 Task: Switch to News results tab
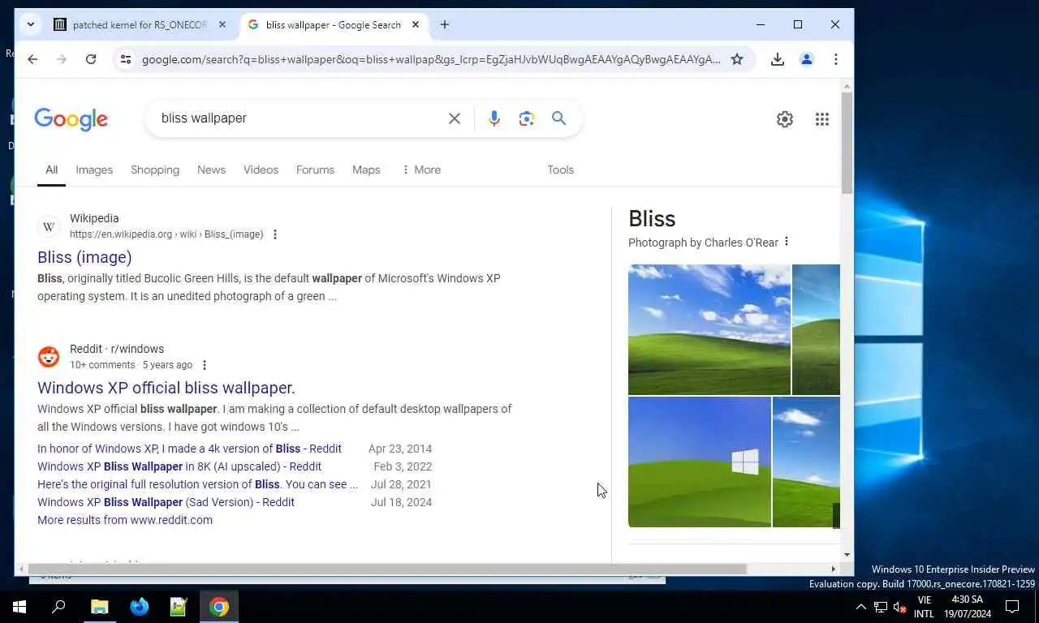[211, 170]
